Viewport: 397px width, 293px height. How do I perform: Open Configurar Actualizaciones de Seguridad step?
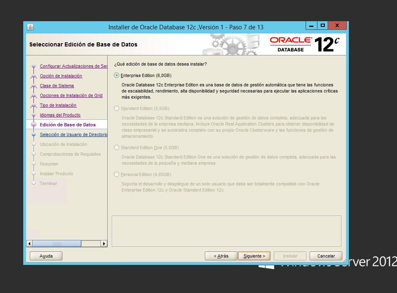(x=73, y=66)
